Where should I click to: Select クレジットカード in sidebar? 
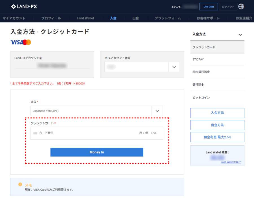pos(217,47)
